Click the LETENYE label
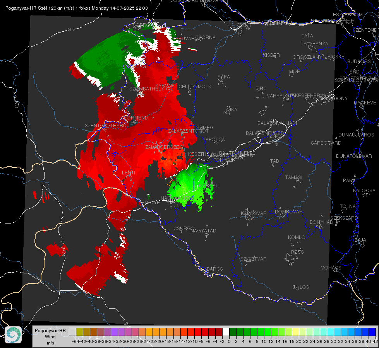The image size is (379, 348). coord(149,203)
